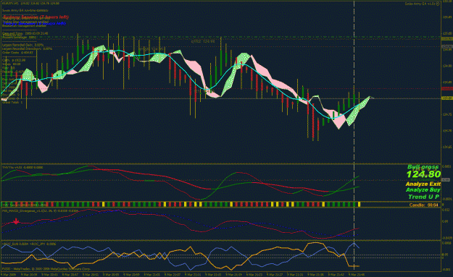Click the green 'Analyze Buy' label
The width and height of the screenshot is (453, 277).
(x=423, y=190)
